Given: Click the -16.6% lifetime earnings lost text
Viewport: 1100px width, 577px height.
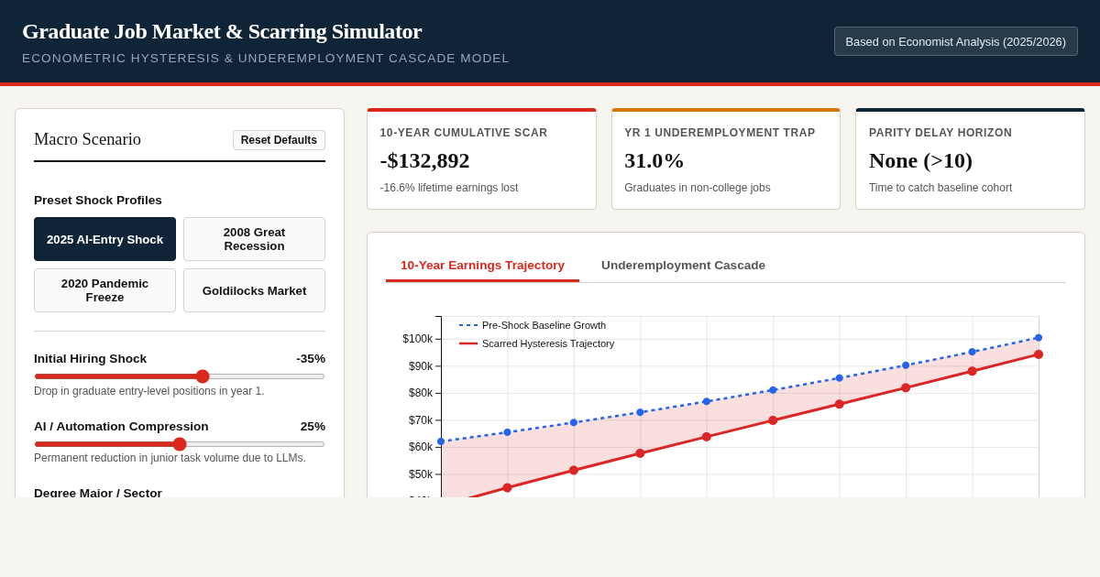Looking at the screenshot, I should click(x=449, y=188).
